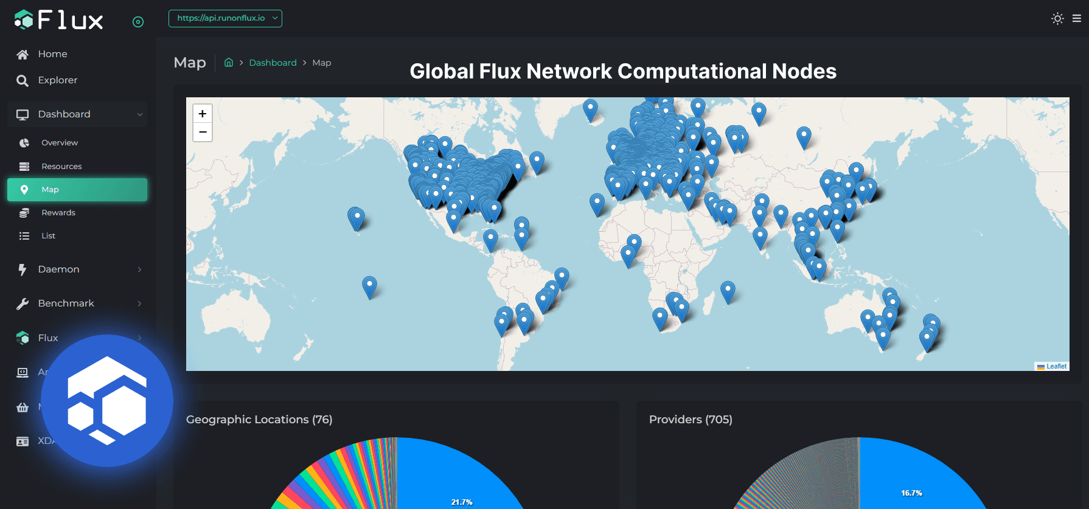Click the laptop icon below Flux
Viewport: 1089px width, 509px height.
pyautogui.click(x=23, y=372)
